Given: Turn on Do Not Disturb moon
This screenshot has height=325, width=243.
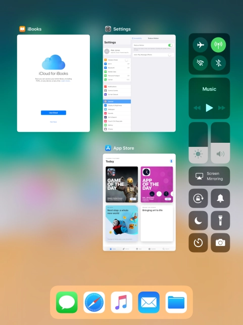Looking at the screenshot, I should coord(198,220).
